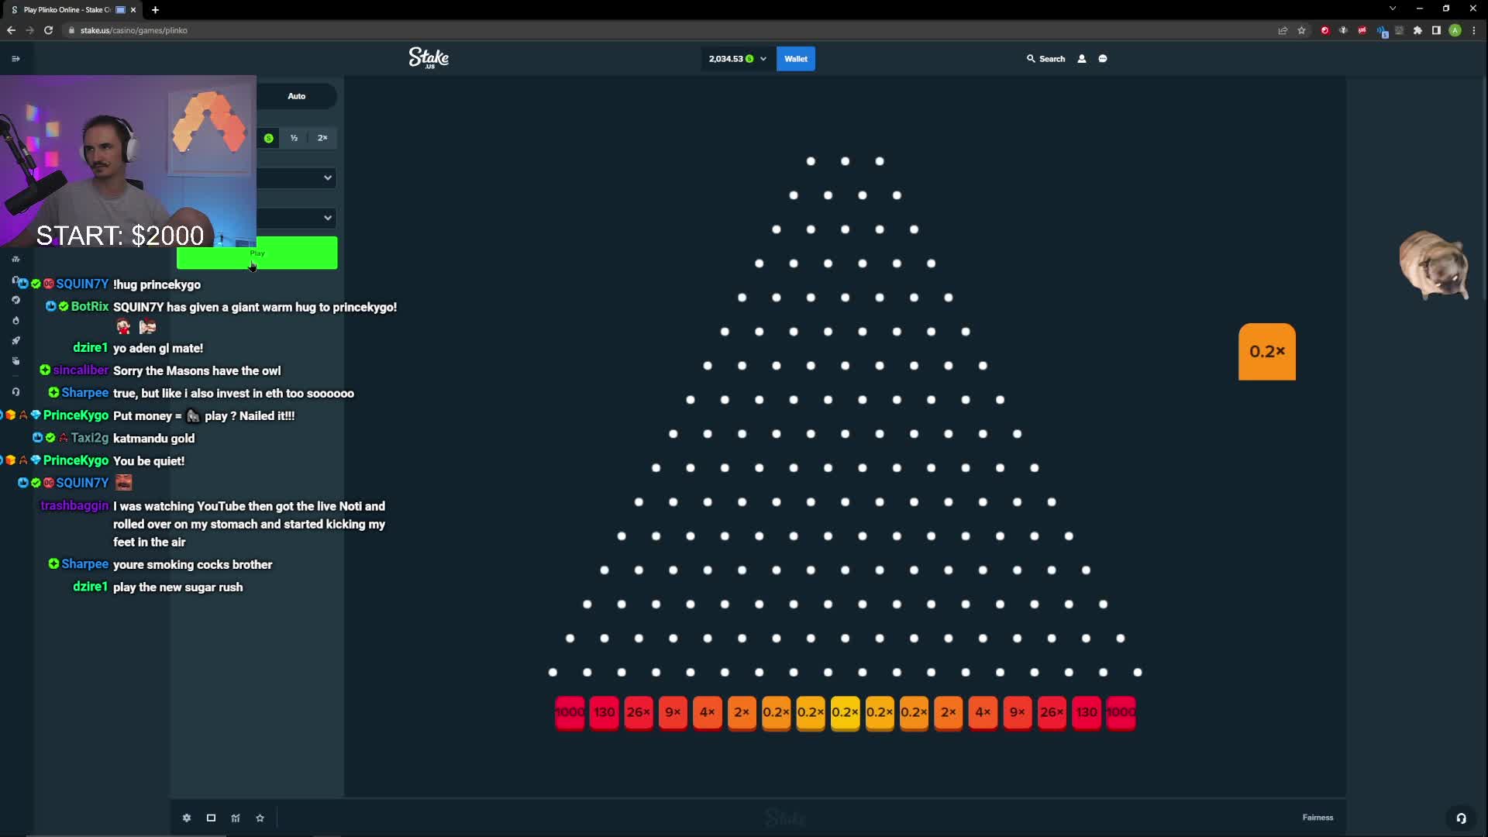Screen dimensions: 1488x837
Task: Open the Rows dropdown
Action: [298, 218]
